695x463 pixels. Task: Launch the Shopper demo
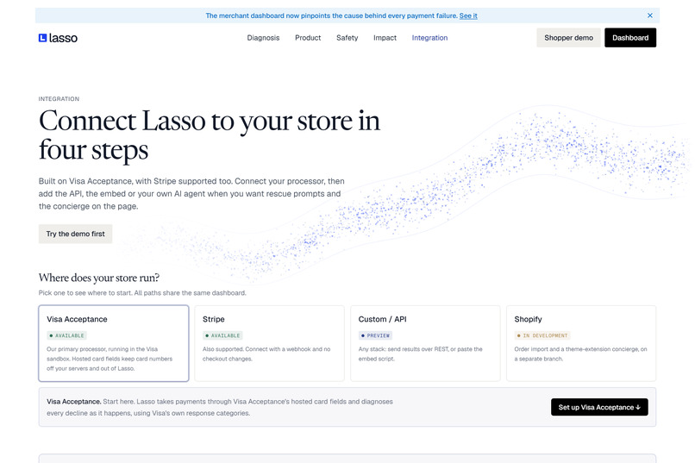pos(569,38)
